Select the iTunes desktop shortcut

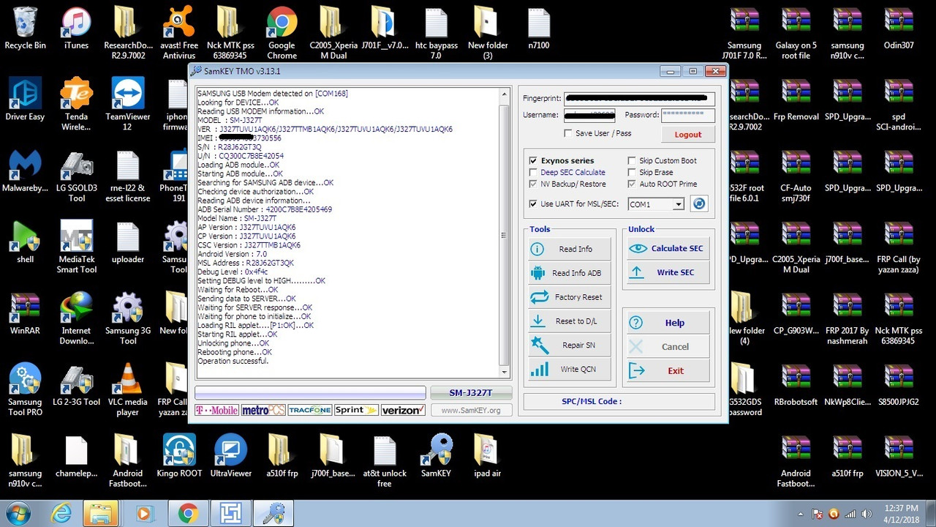coord(76,29)
